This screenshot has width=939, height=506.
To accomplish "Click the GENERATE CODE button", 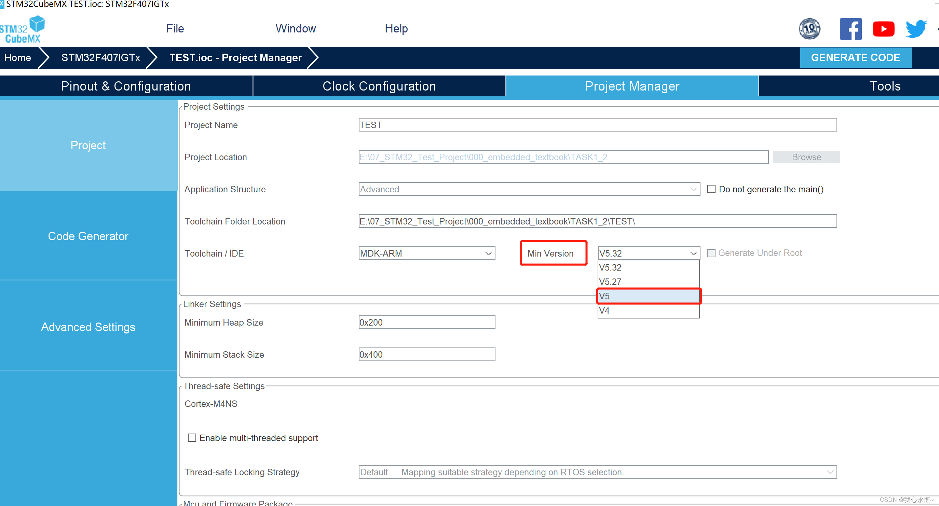I will (x=856, y=57).
